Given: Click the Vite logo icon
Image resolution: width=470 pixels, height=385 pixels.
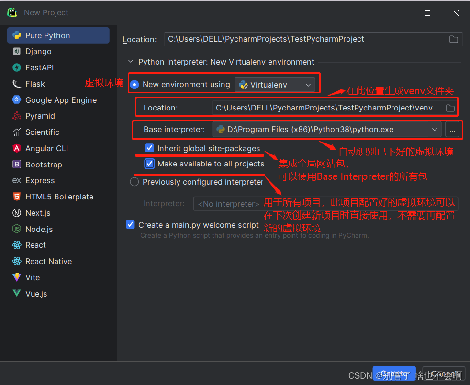Looking at the screenshot, I should tap(17, 277).
